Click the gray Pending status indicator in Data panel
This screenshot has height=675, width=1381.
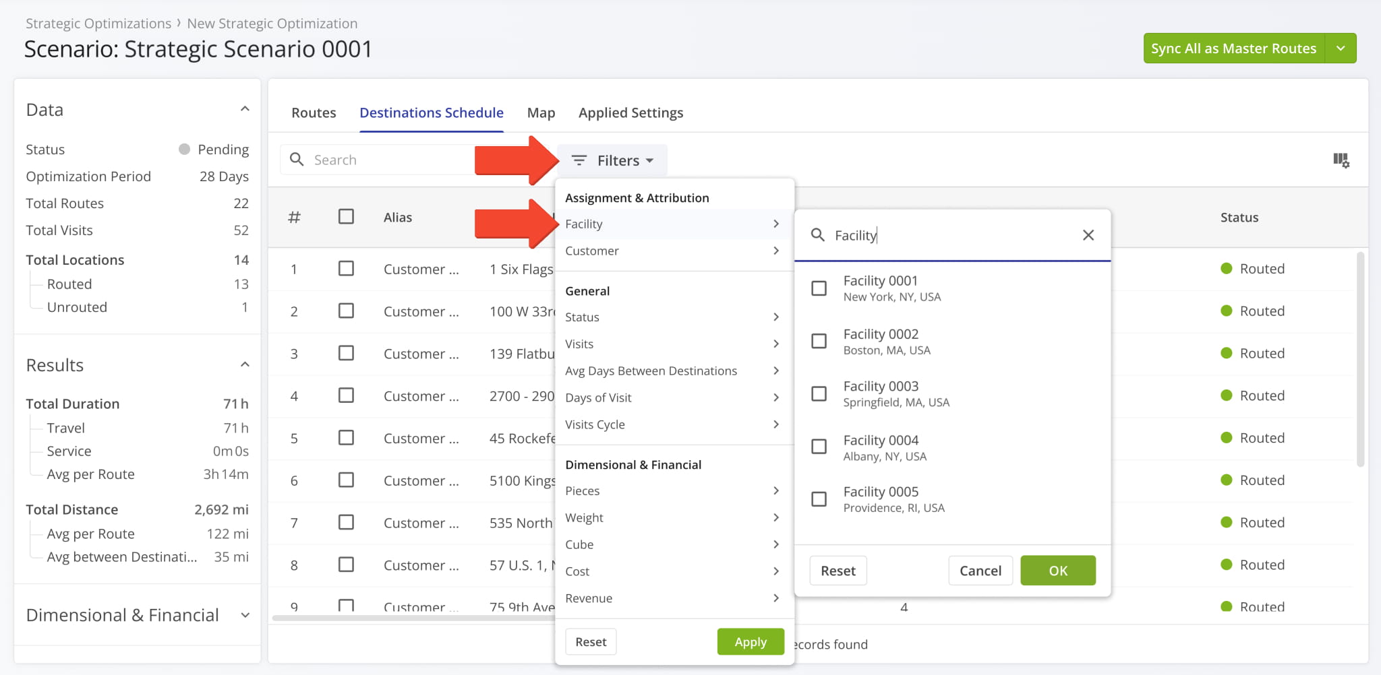click(183, 149)
